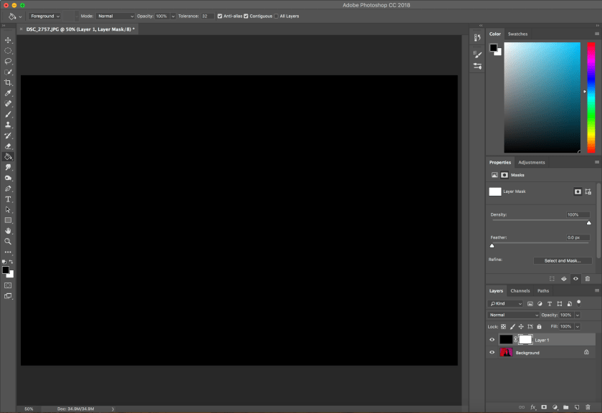602x413 pixels.
Task: Disable the Anti-alias checkbox
Action: pyautogui.click(x=220, y=16)
